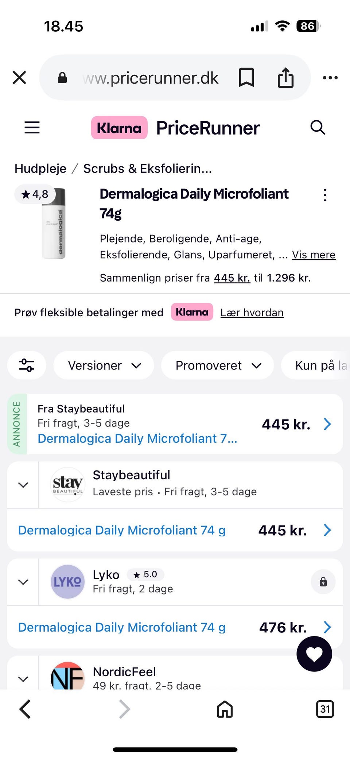Open the Promoveret sort dropdown
Viewport: 350px width, 759px height.
coord(218,365)
